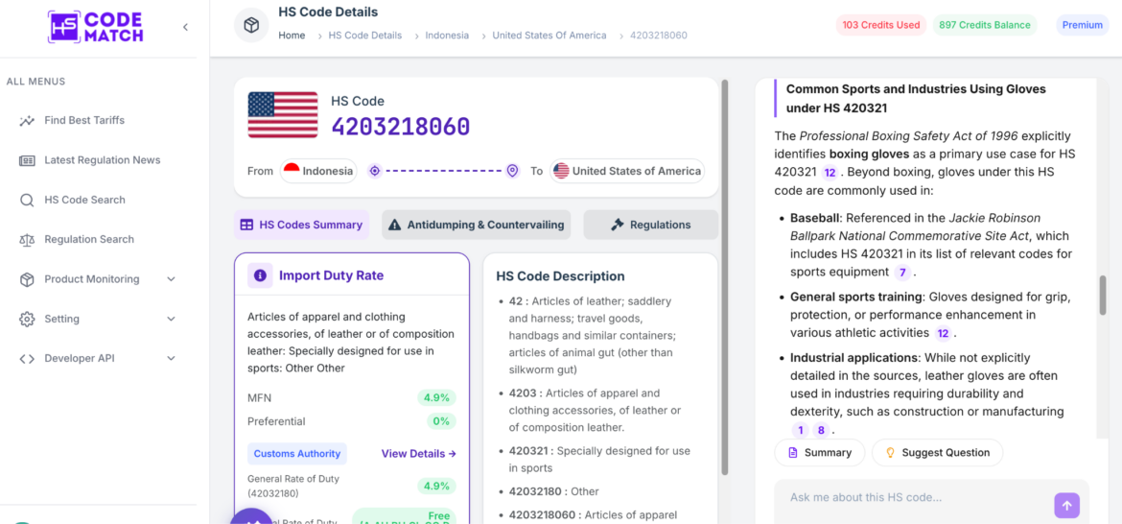Send the question with the arrow button

click(1066, 506)
